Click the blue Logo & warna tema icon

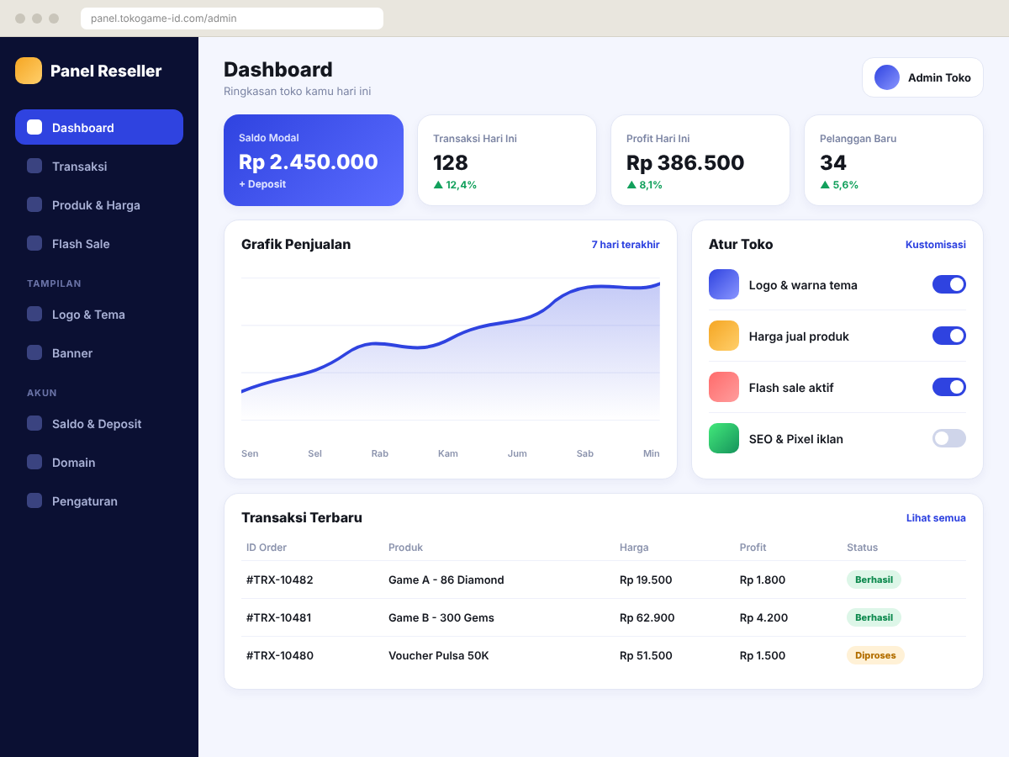(724, 284)
